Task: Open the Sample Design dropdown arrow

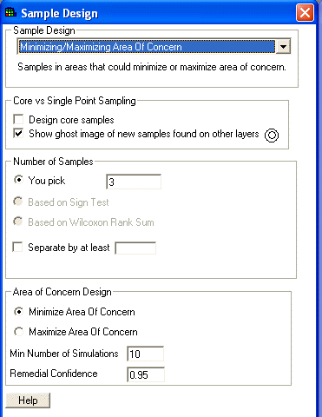Action: 283,47
